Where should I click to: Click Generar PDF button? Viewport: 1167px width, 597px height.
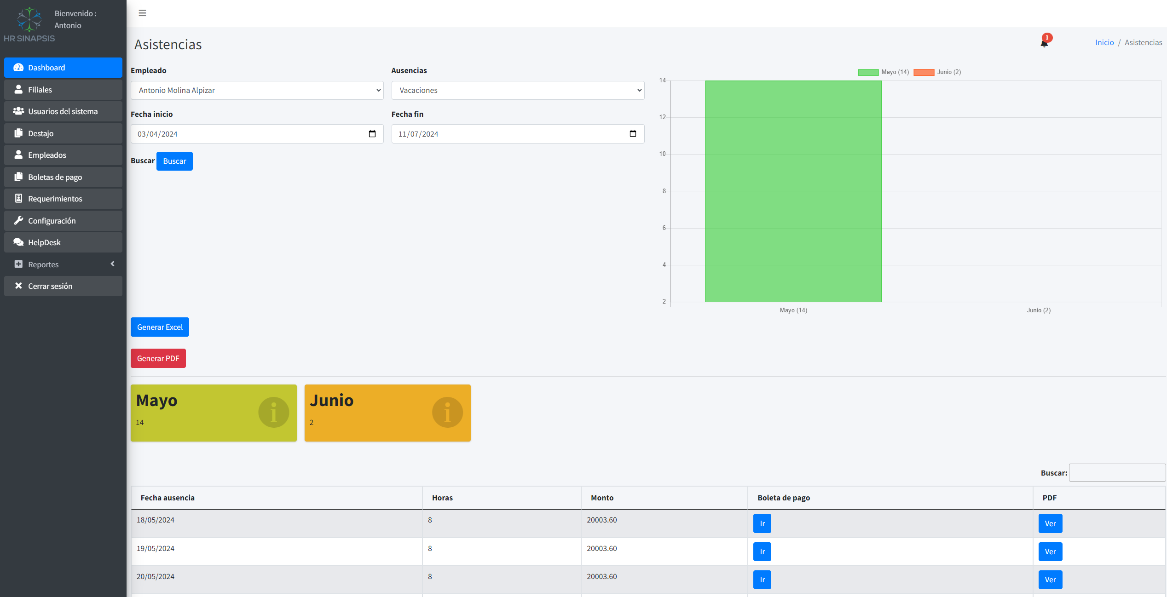click(158, 358)
